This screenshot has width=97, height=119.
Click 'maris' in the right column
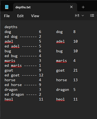point(62,61)
